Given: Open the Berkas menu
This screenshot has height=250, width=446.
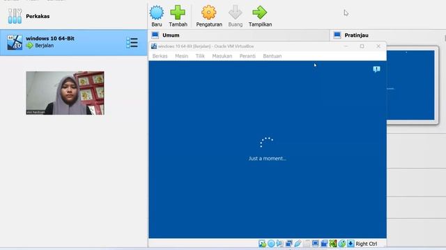Looking at the screenshot, I should tap(160, 56).
